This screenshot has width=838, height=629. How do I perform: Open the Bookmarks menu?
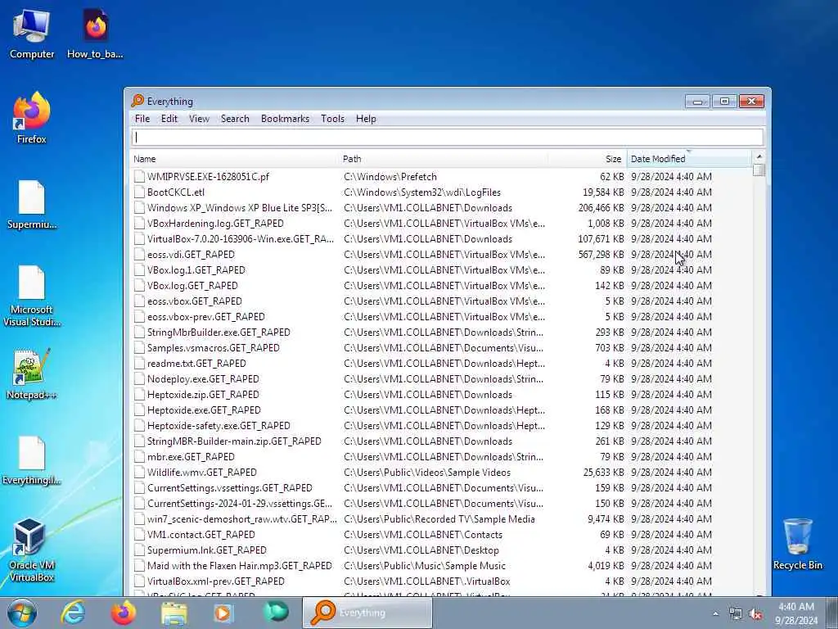285,119
